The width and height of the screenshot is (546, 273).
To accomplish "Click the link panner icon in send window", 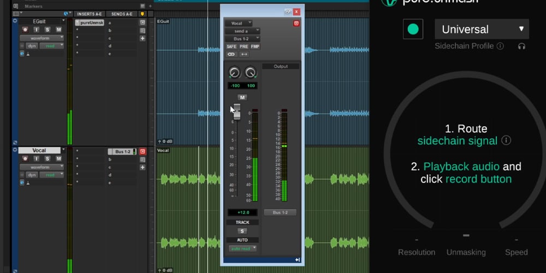I will (x=231, y=54).
